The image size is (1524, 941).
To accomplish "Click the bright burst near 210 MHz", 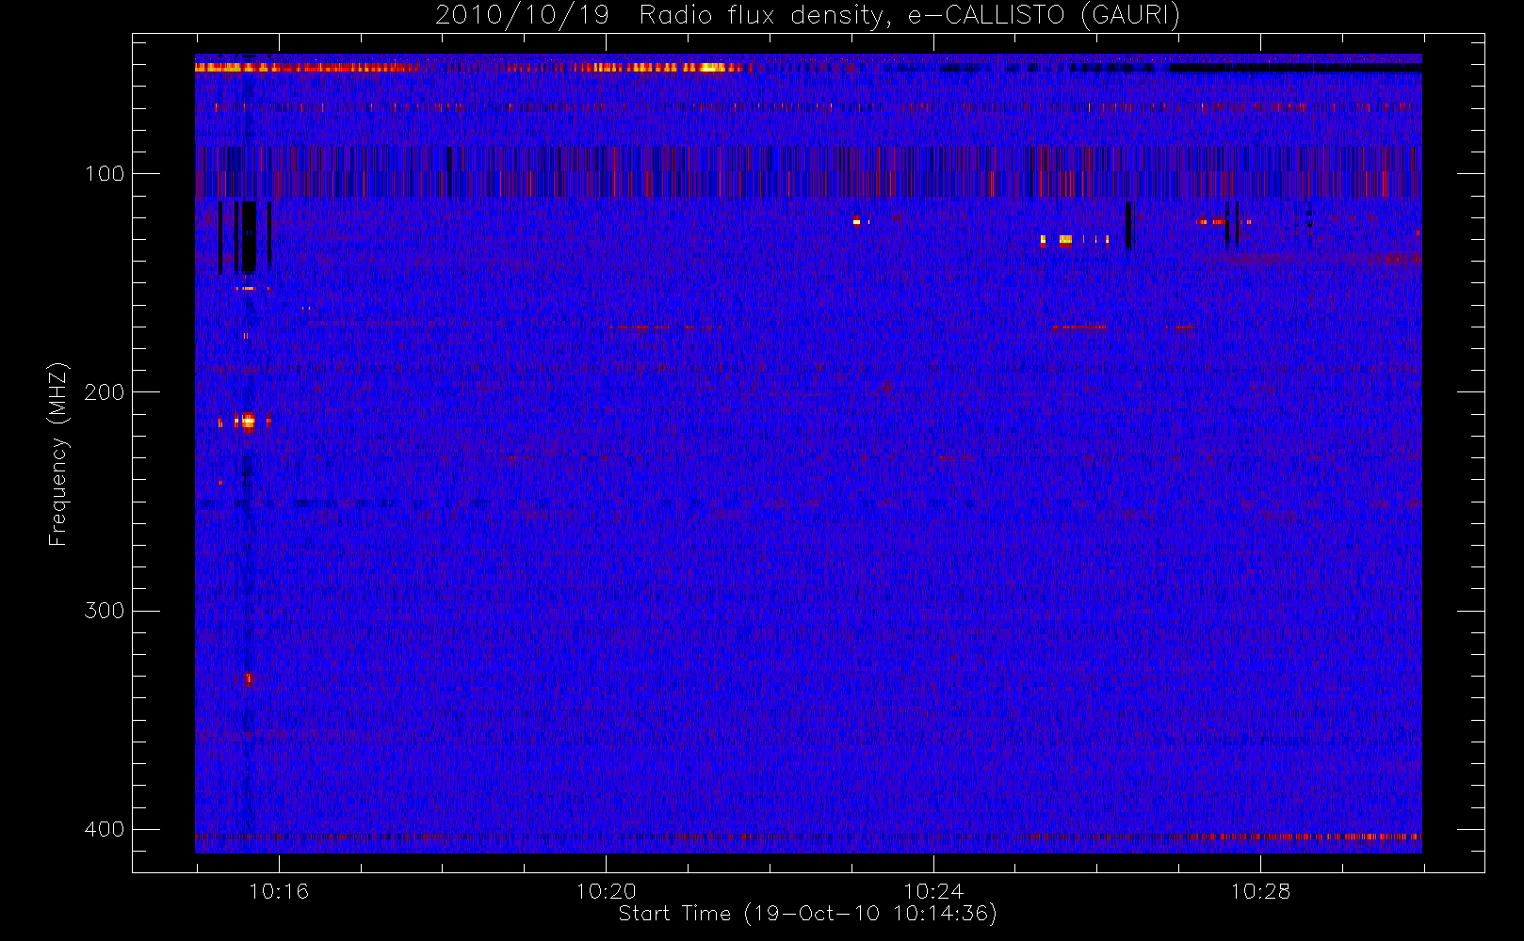I will tap(247, 421).
